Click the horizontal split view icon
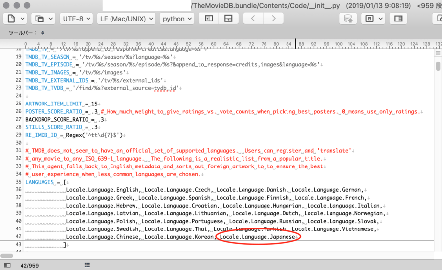Screen dimensions: 442x270 (x=228, y=19)
